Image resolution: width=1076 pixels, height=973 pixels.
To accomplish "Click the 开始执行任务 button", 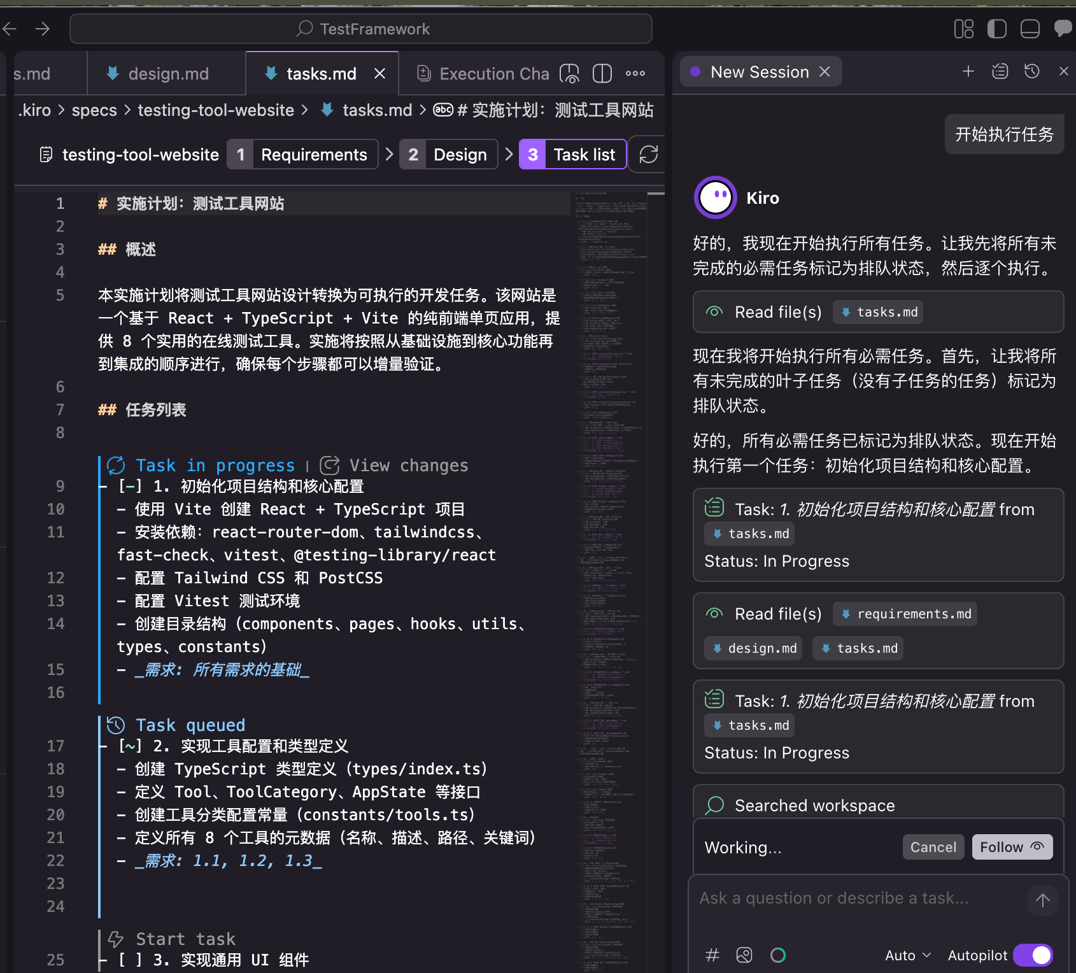I will 1004,134.
